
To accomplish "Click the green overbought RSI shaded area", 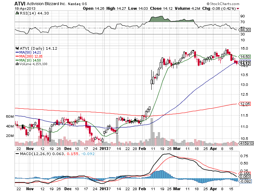I will (172, 20).
